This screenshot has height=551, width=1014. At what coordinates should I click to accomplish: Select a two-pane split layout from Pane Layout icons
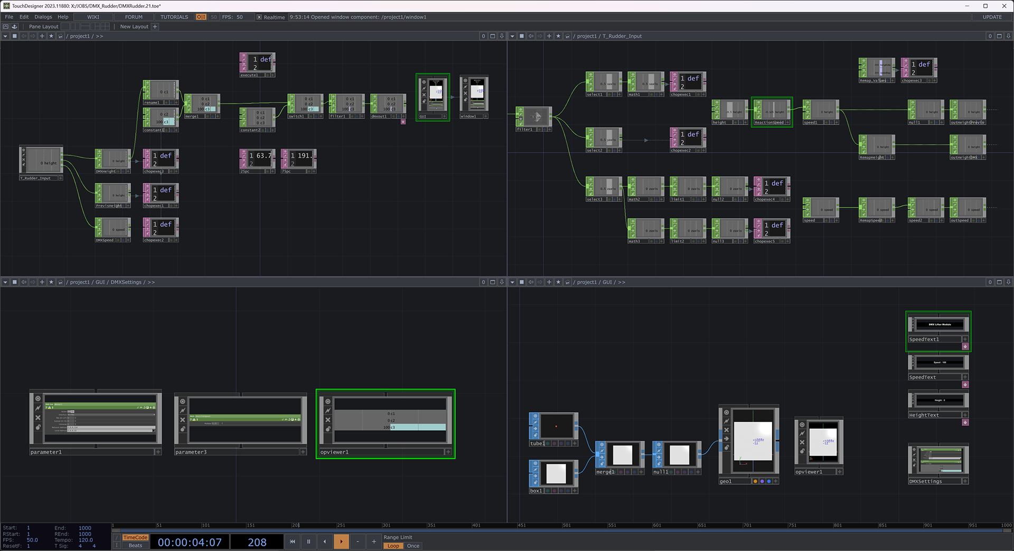(75, 26)
